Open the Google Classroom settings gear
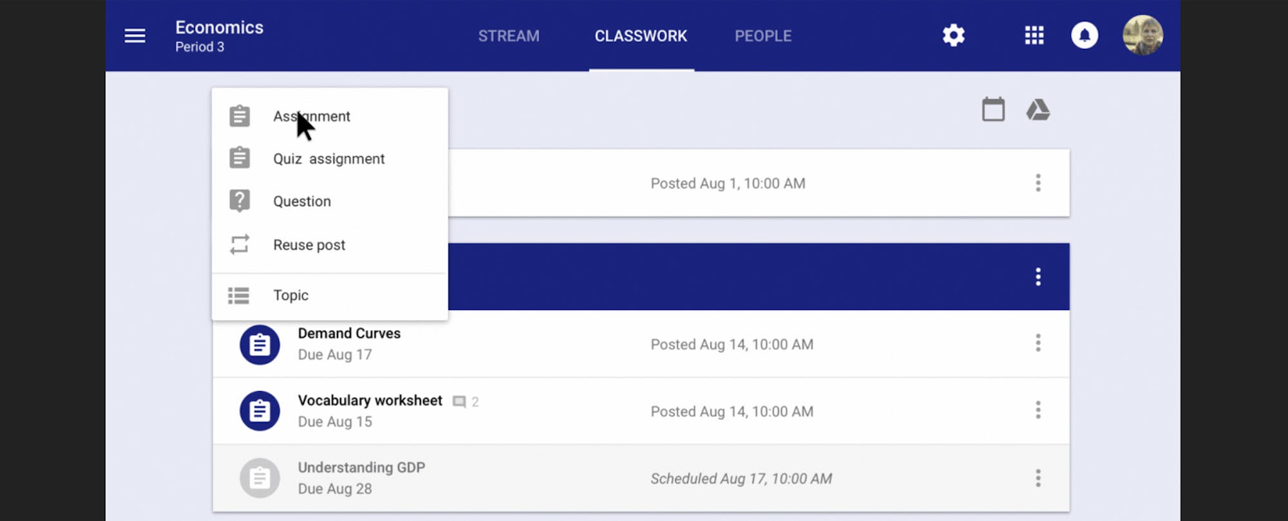Image resolution: width=1288 pixels, height=521 pixels. [953, 35]
